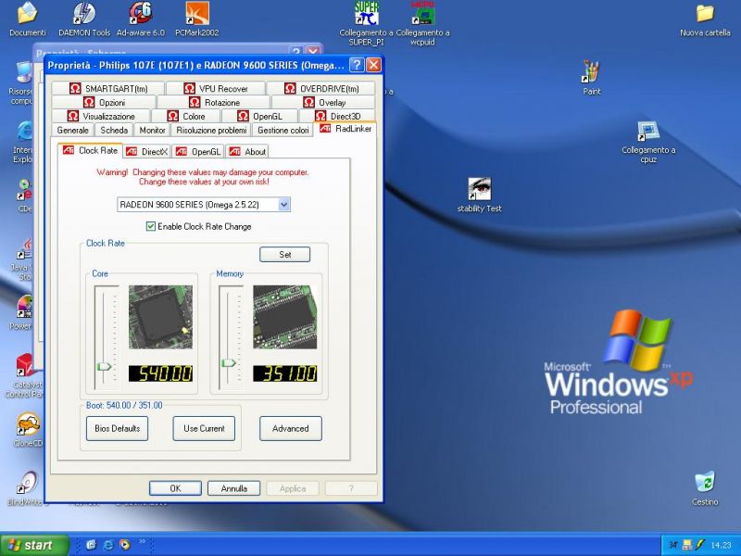Click the Memory clock 351.00 readout
The width and height of the screenshot is (741, 556).
click(x=285, y=373)
